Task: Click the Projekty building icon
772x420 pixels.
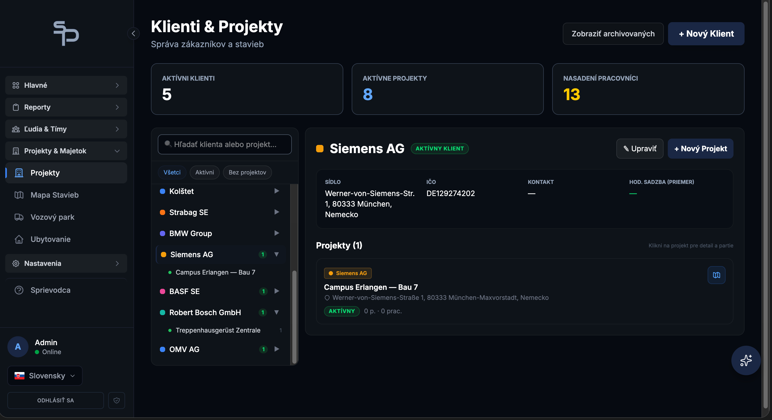Action: [19, 173]
